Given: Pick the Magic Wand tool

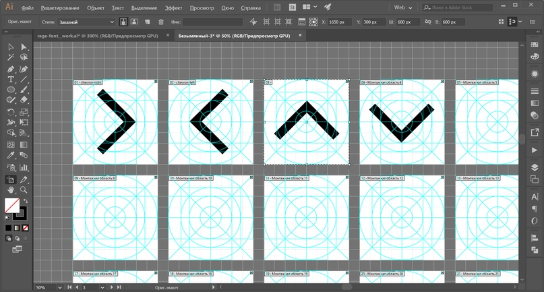Looking at the screenshot, I should [11, 57].
